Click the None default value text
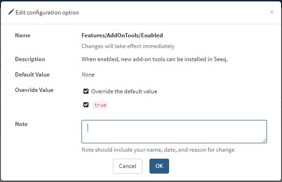Screen dimensions: 282x182 (88, 75)
